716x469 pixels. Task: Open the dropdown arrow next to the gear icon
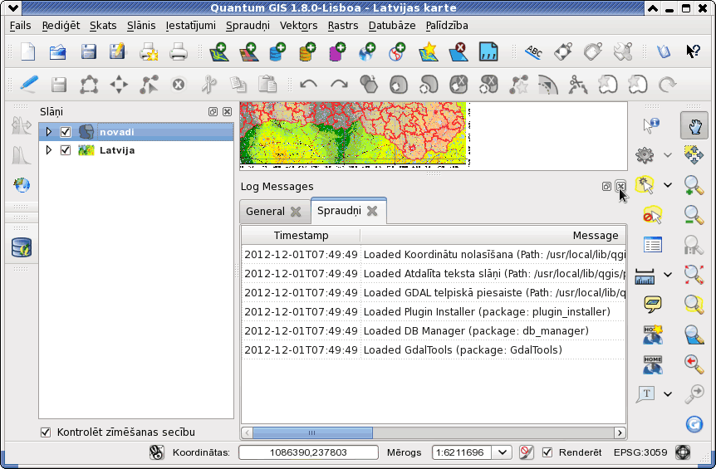[668, 155]
